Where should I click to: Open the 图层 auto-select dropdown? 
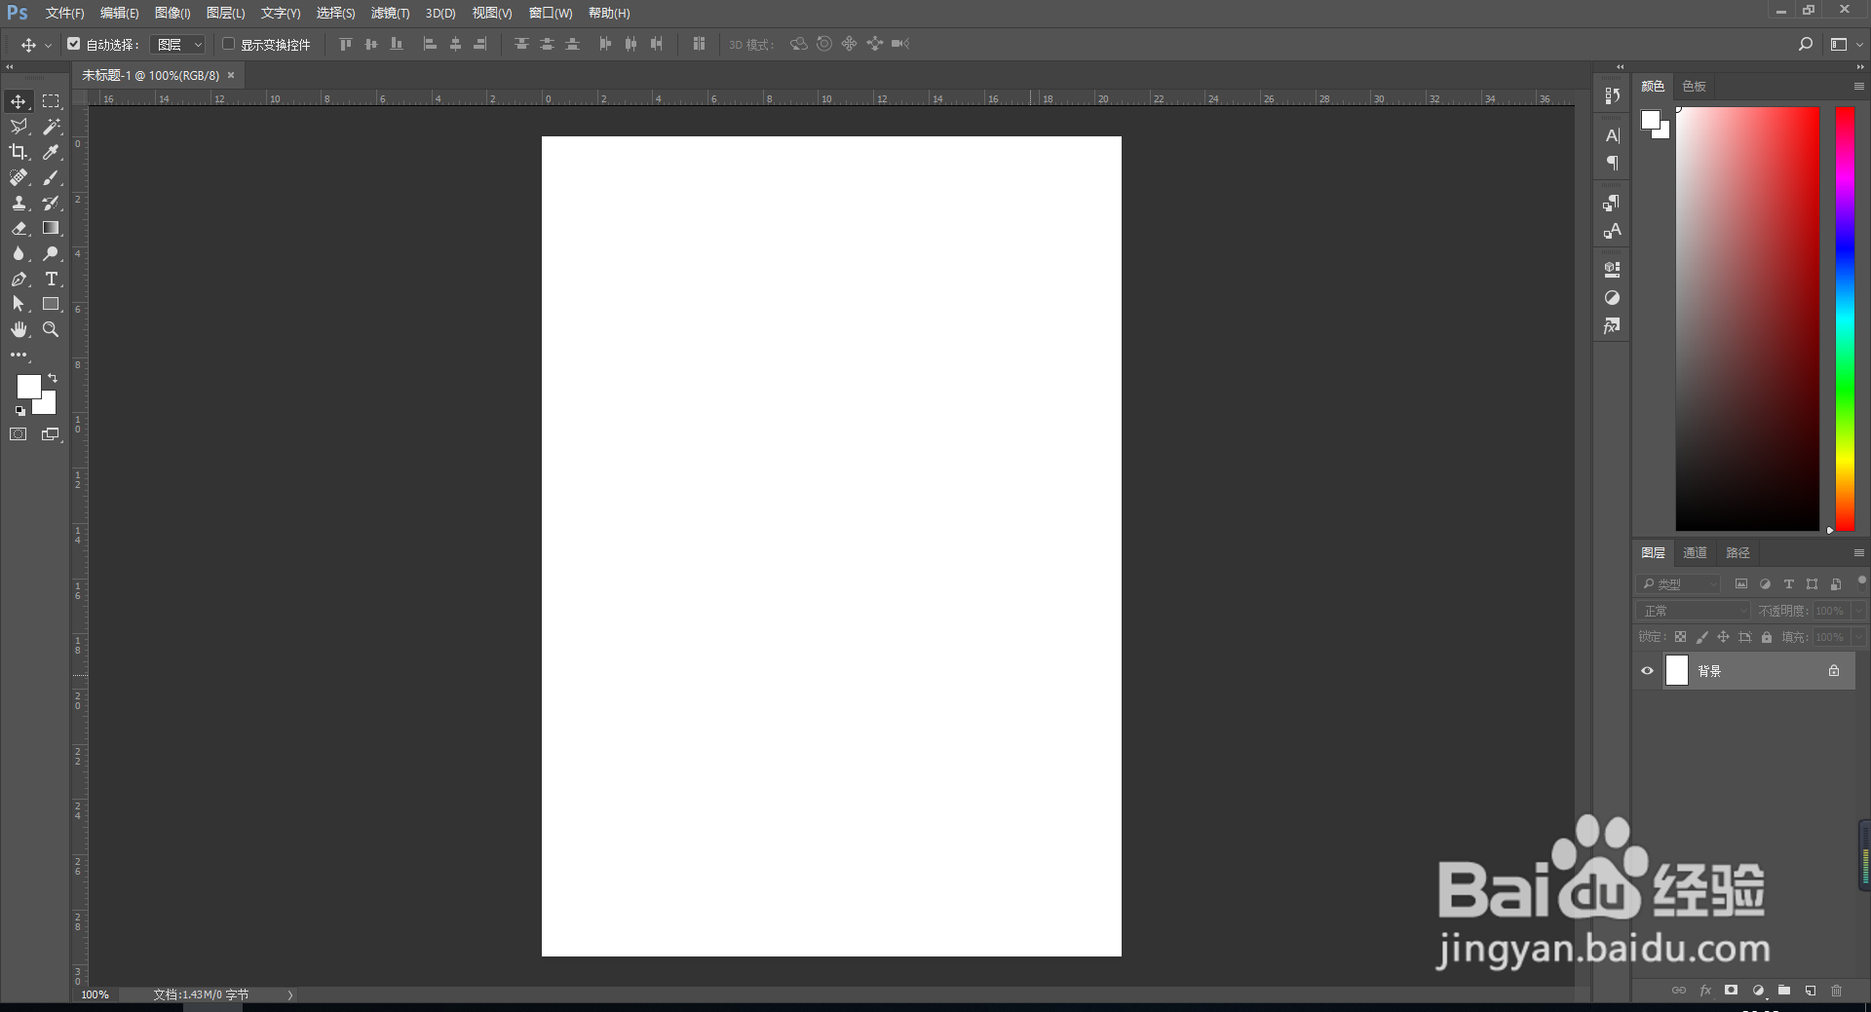[x=177, y=44]
